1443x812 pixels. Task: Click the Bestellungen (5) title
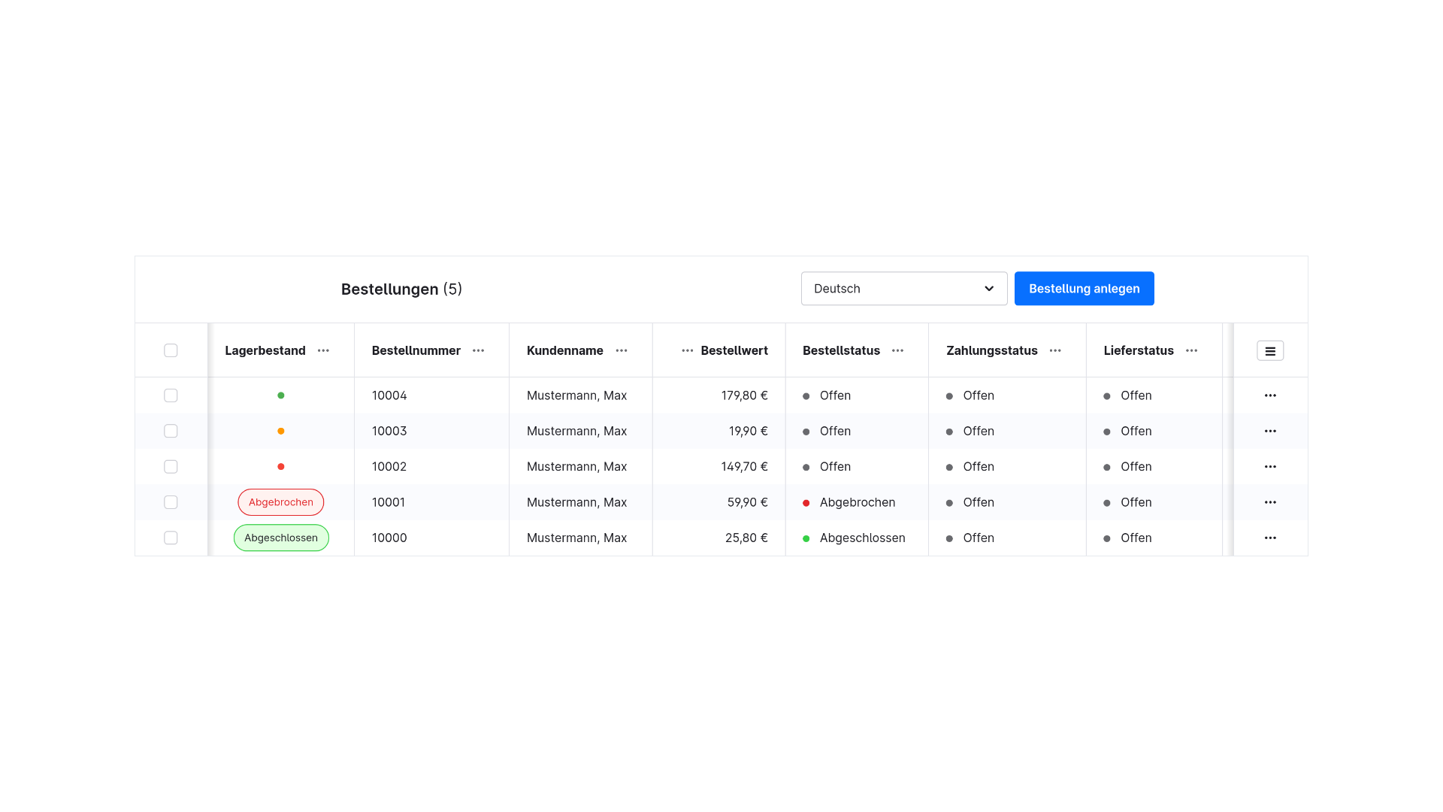click(401, 289)
